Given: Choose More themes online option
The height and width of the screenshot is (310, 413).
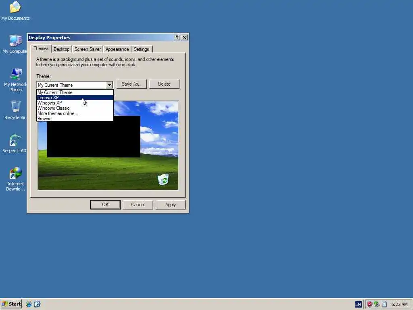Looking at the screenshot, I should pos(75,113).
